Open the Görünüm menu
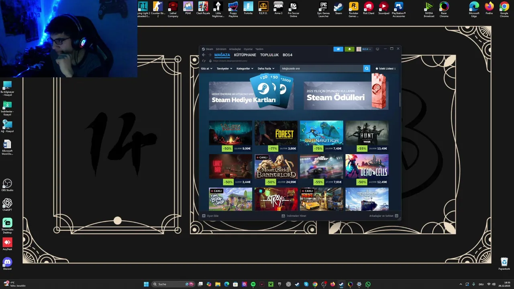The image size is (514, 289). coord(221,49)
